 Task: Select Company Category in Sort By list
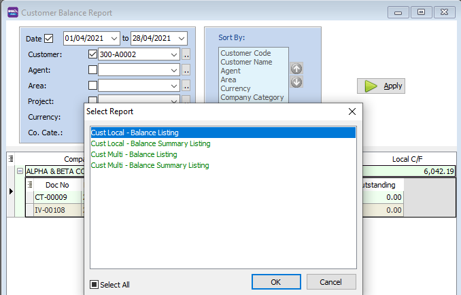click(252, 97)
